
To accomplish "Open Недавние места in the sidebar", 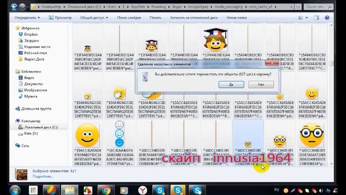I will (37, 47).
